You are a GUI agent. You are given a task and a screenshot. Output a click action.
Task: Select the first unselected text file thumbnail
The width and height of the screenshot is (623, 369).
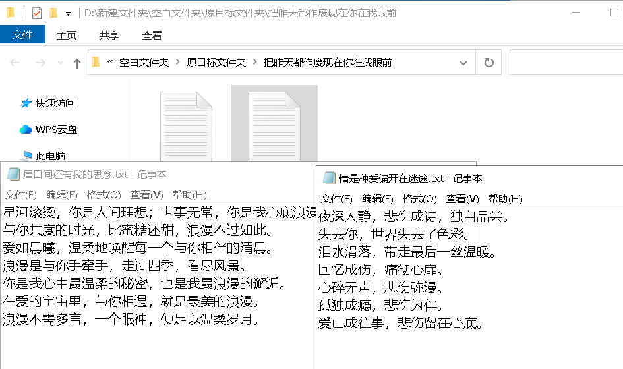186,127
